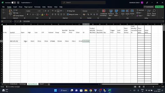
Task: Switch to the Draw ribbon tab
Action: coord(21,7)
